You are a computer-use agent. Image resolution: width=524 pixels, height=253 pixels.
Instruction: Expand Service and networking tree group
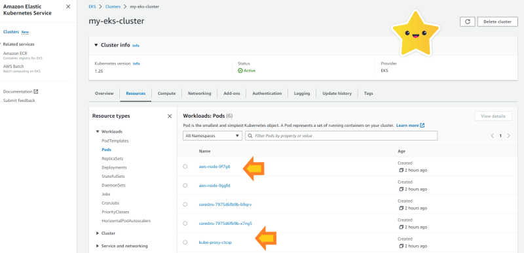[x=98, y=246]
